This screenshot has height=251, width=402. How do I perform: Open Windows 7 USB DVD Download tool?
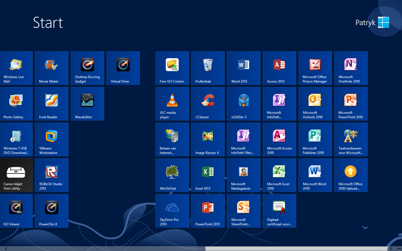16,139
